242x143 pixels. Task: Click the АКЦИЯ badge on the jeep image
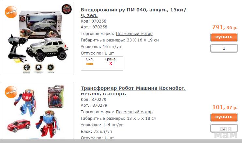11,12
